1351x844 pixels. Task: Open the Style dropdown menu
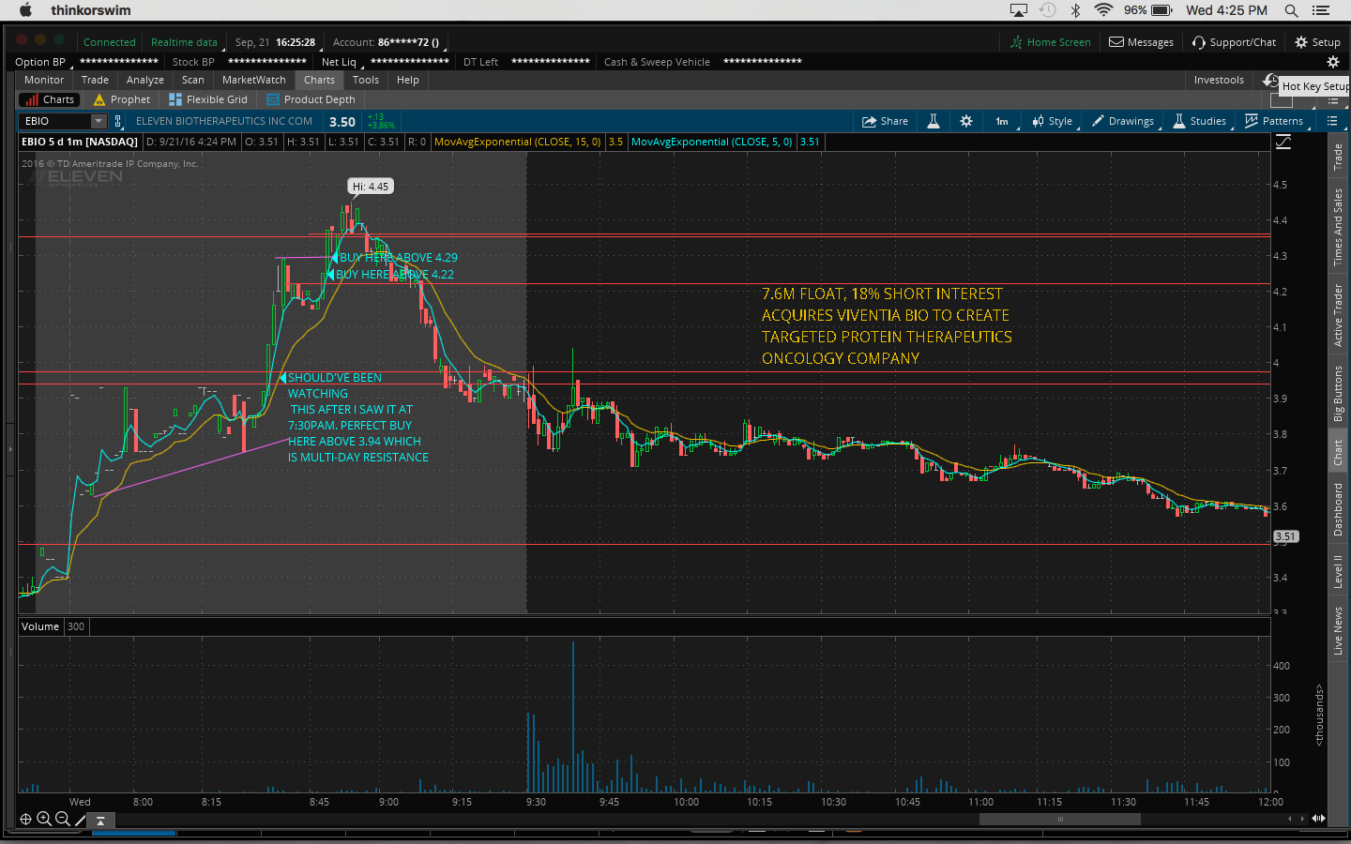[1053, 121]
